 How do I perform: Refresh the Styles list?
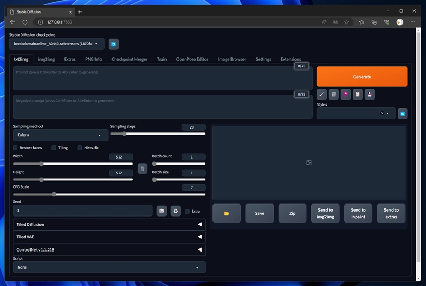(403, 114)
